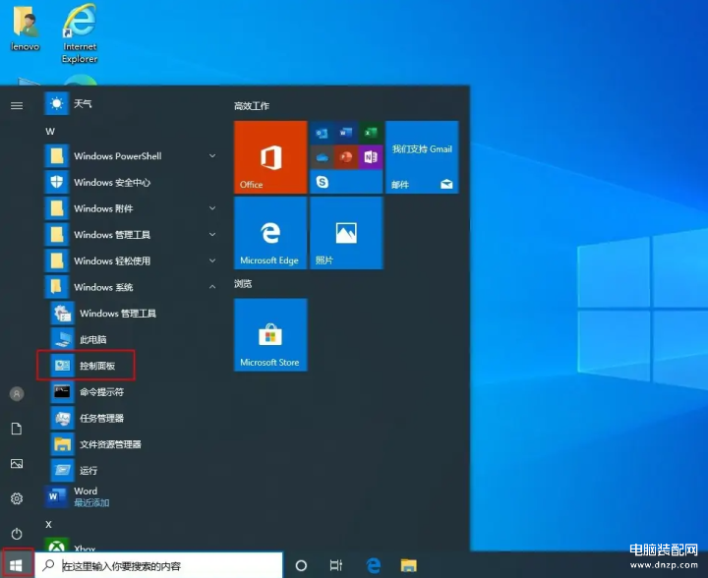708x578 pixels.
Task: Expand the Windows PowerShell folder chevron
Action: (212, 156)
